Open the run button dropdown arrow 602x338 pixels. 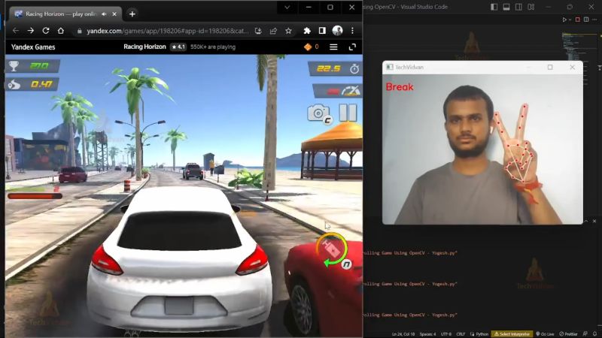point(570,20)
